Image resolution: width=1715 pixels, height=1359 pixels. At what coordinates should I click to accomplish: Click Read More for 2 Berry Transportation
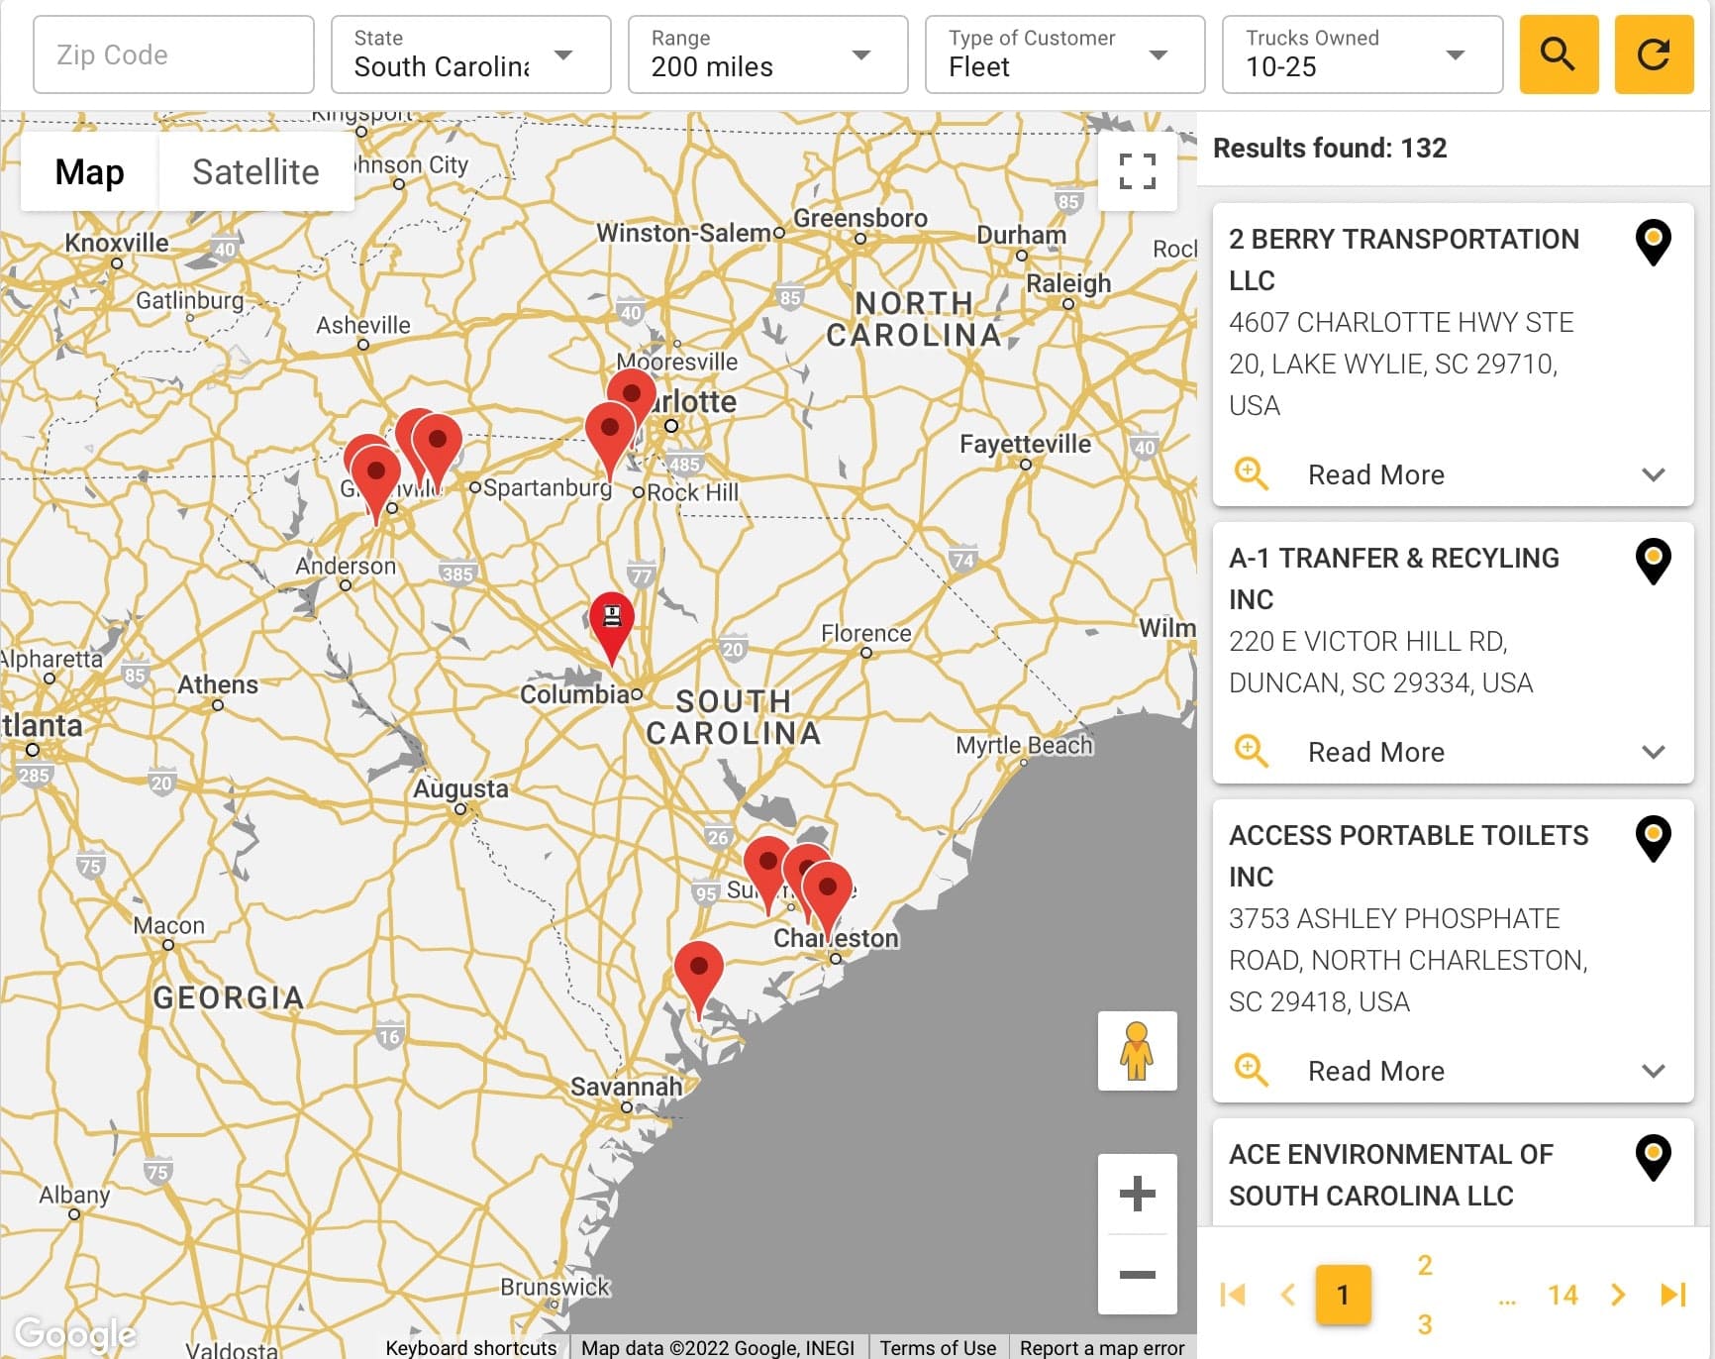click(x=1375, y=474)
